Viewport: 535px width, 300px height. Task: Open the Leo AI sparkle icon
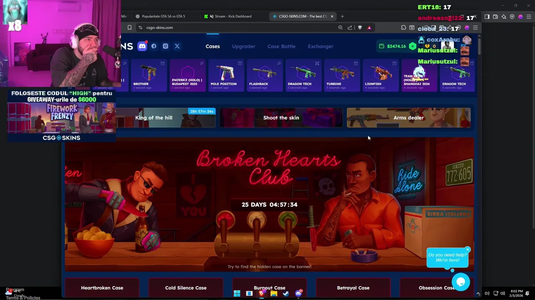504,17
